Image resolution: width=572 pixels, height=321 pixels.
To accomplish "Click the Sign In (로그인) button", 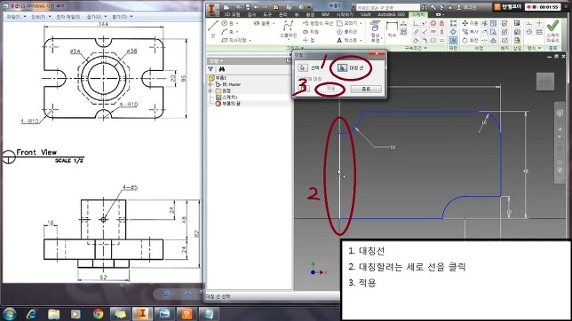I will point(467,7).
